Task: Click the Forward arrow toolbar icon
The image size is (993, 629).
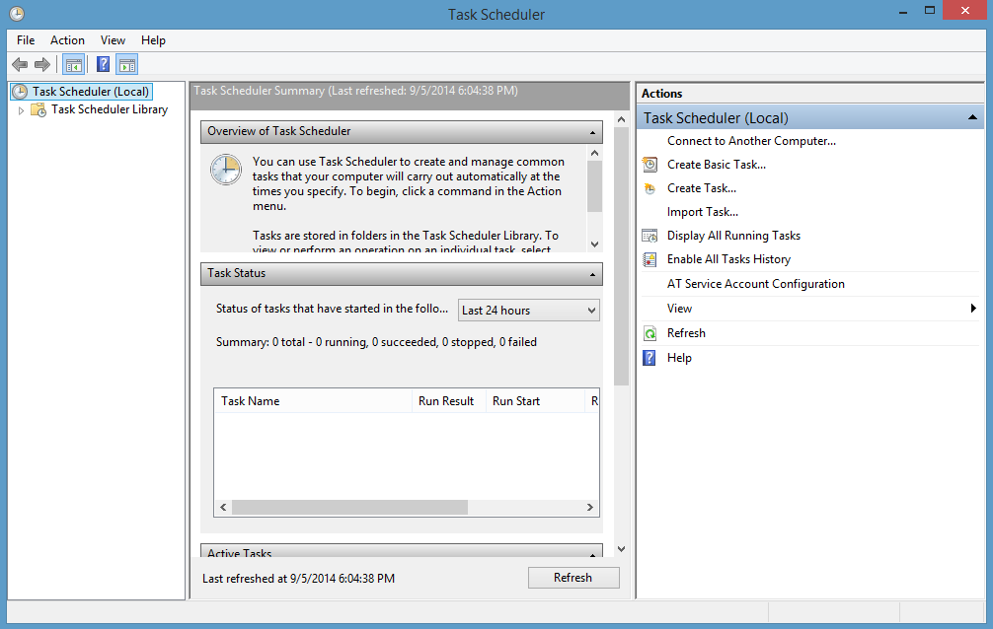Action: 42,64
